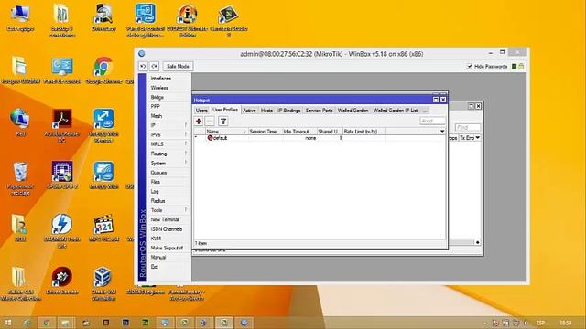The height and width of the screenshot is (329, 586).
Task: Switch to the Active tab
Action: click(x=249, y=111)
